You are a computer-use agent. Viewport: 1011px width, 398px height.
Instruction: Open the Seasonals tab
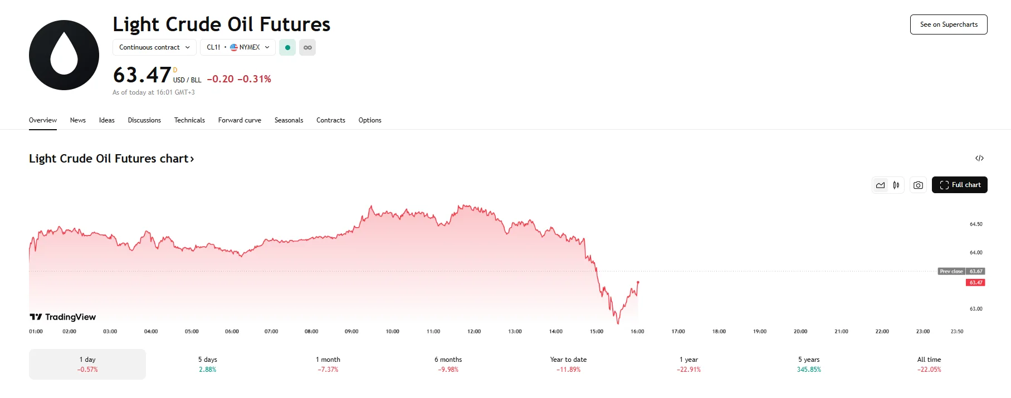point(289,120)
